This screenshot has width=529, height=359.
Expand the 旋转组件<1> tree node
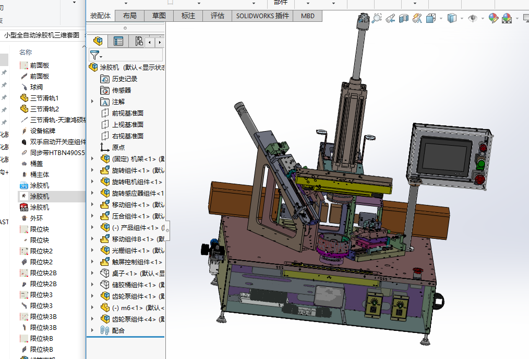pos(93,170)
